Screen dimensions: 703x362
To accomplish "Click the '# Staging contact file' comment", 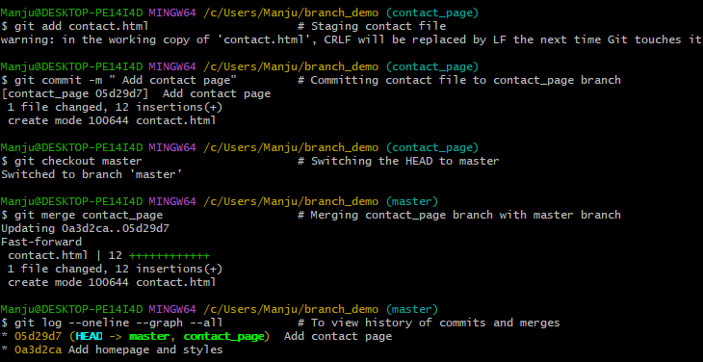I will [372, 26].
